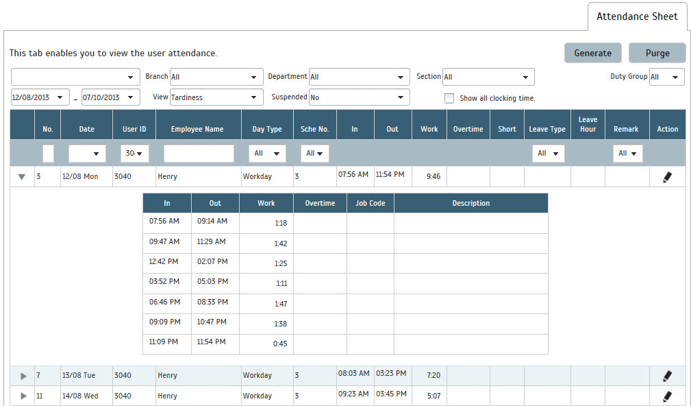This screenshot has height=406, width=691.
Task: Edit Henry's 12/08 Mon attendance record
Action: [667, 177]
